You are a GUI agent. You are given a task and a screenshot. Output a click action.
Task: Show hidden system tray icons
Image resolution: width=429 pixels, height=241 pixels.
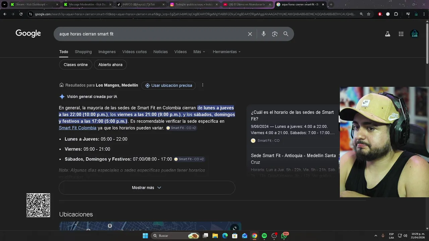pyautogui.click(x=376, y=236)
